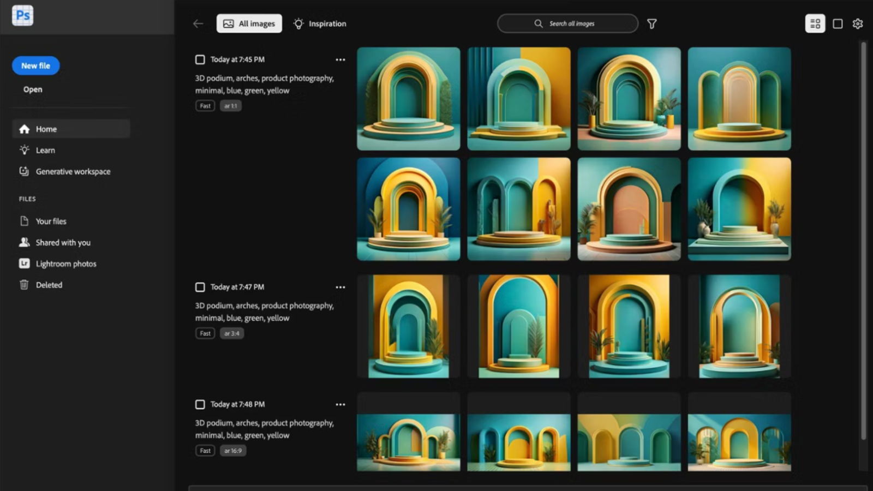Click the New file button

tap(35, 65)
